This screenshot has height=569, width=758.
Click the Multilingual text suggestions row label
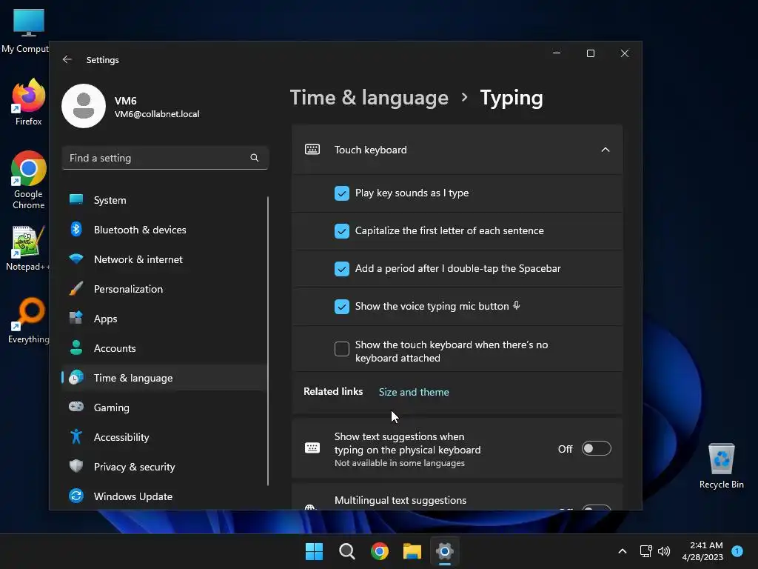pos(400,500)
